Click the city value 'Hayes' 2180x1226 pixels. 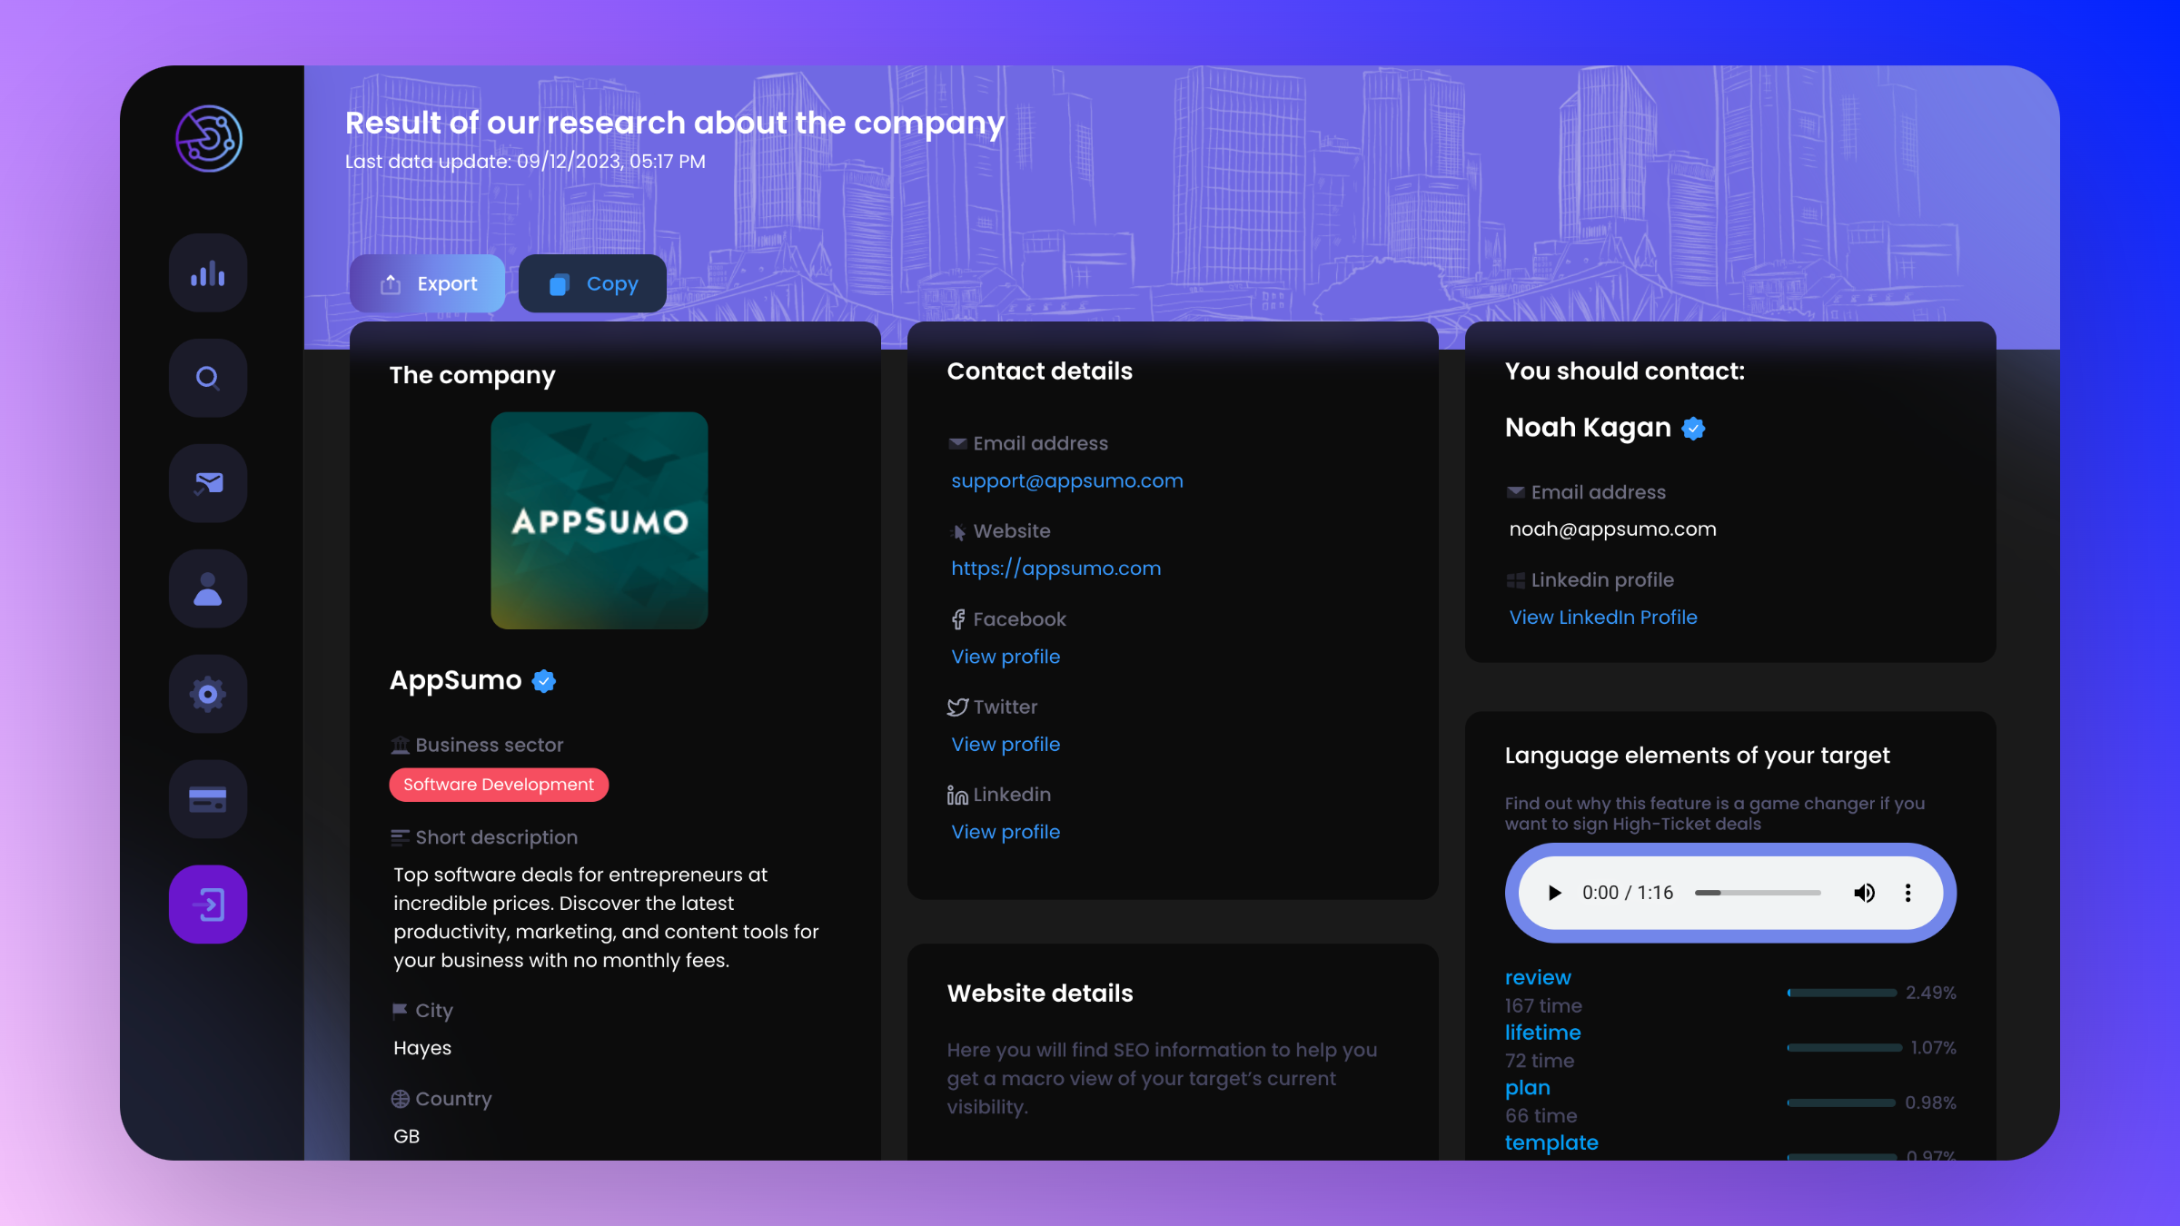422,1048
